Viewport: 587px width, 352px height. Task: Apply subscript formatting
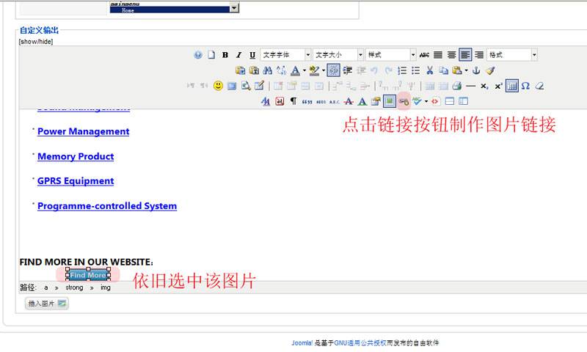[x=484, y=86]
